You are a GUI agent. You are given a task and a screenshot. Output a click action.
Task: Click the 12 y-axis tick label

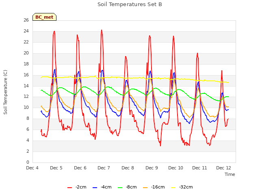[x=26, y=97]
